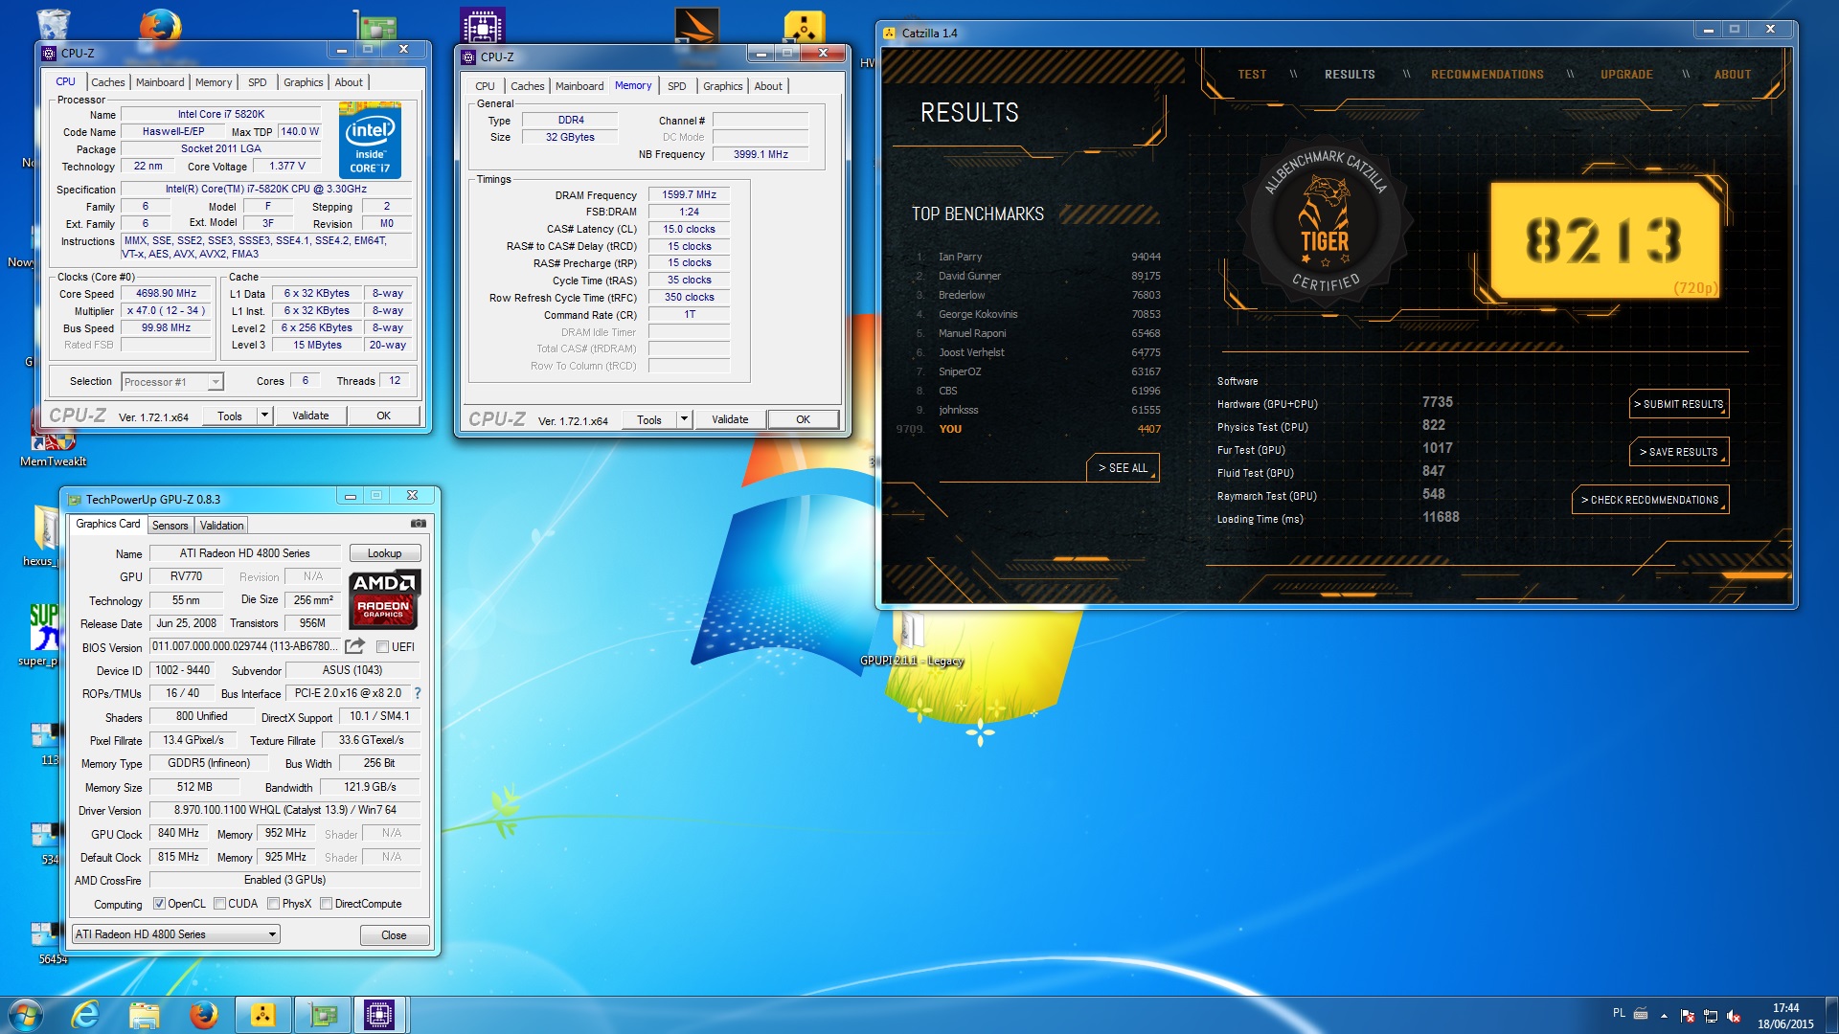Screen dimensions: 1839x1034
Task: Switch to Sensors tab in GPU-Z
Action: [x=170, y=526]
